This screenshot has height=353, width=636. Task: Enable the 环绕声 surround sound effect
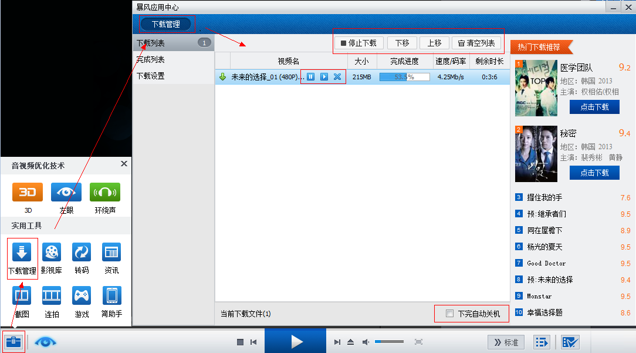pyautogui.click(x=104, y=192)
